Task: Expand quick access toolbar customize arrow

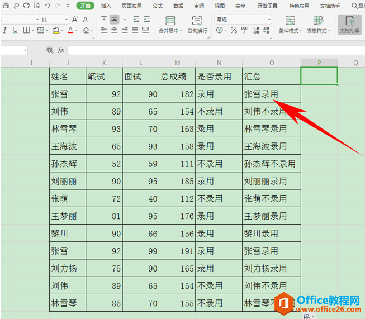Action: [68, 6]
